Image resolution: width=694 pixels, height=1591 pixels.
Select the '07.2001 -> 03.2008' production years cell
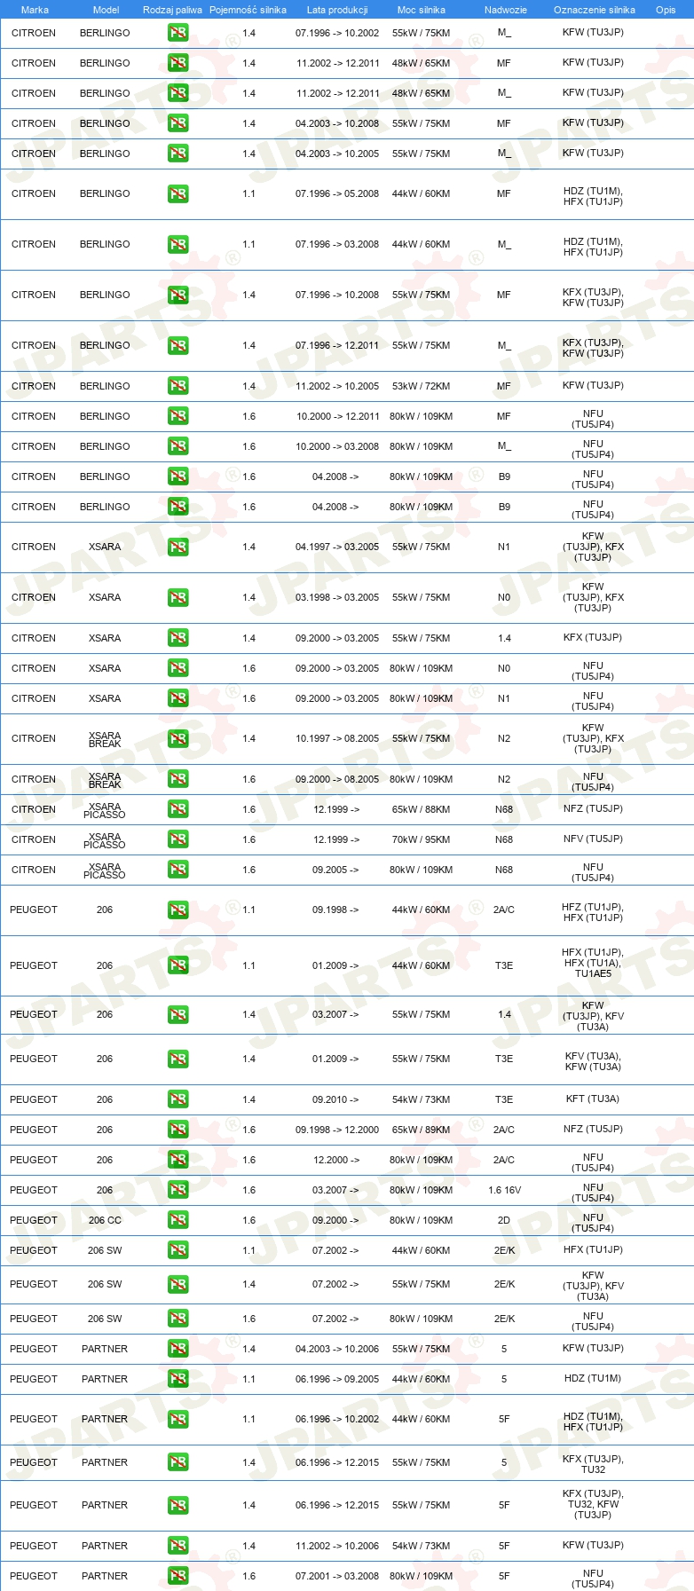337,1576
